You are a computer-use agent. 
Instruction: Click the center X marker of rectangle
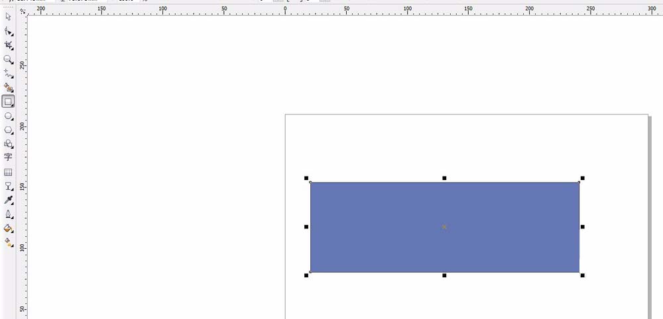444,227
